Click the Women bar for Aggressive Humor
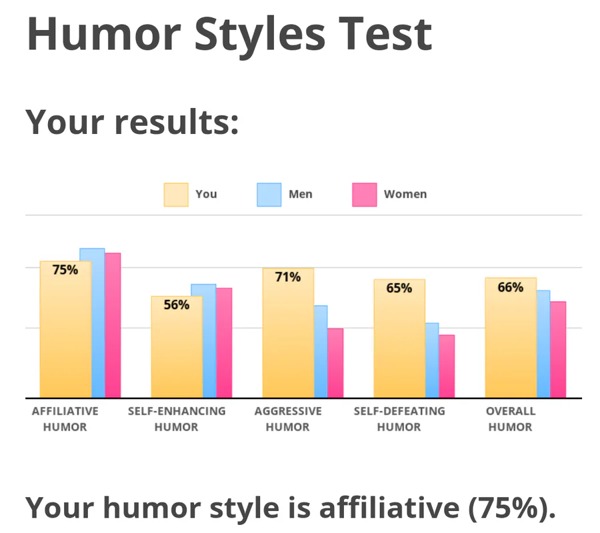This screenshot has width=600, height=533. click(x=335, y=363)
